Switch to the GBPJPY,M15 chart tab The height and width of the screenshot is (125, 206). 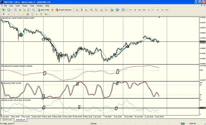[x=7, y=120]
